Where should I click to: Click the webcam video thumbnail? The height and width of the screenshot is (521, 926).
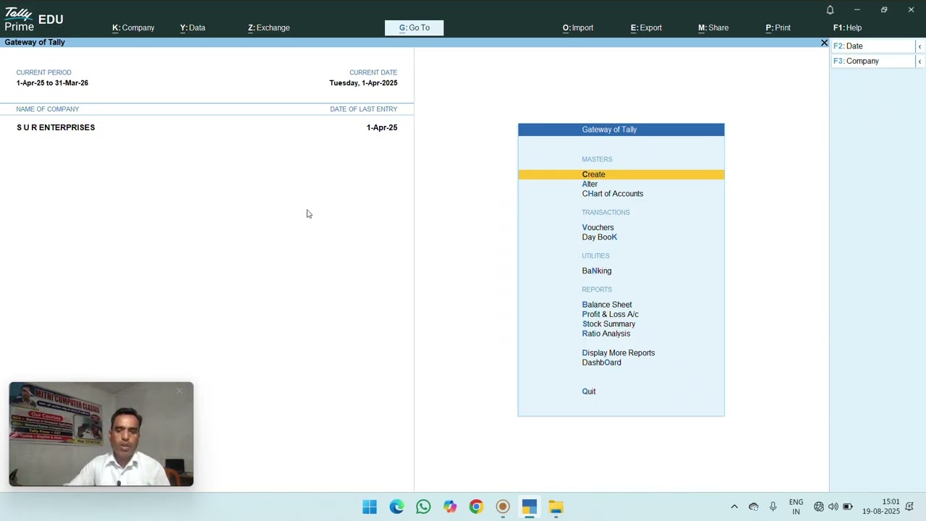tap(101, 434)
